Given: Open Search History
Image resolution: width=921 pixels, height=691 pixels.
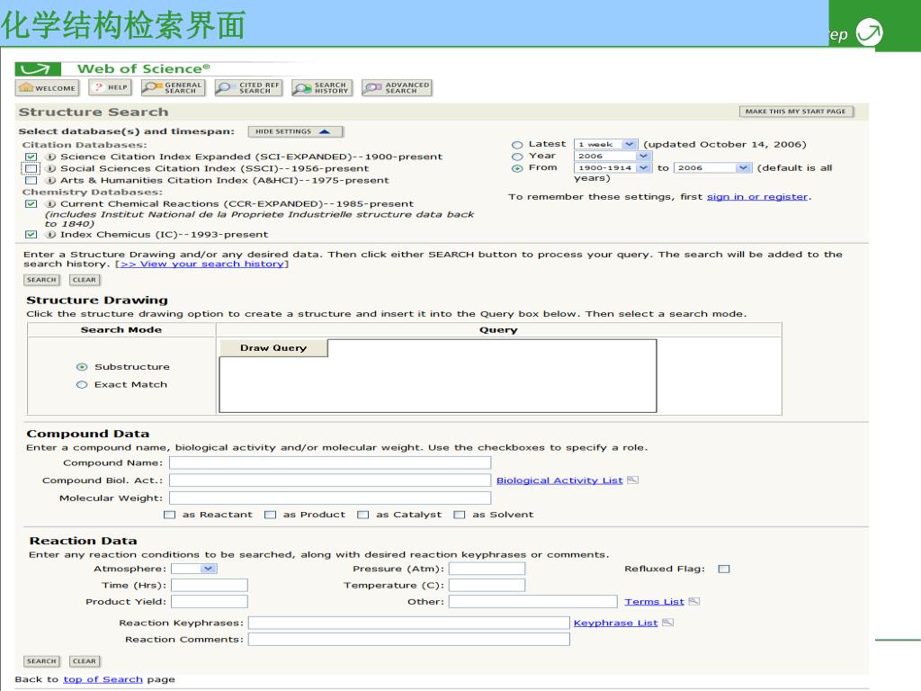Looking at the screenshot, I should point(322,88).
